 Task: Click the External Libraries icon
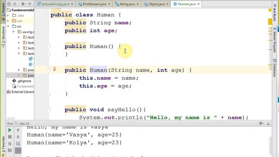[x=9, y=92]
